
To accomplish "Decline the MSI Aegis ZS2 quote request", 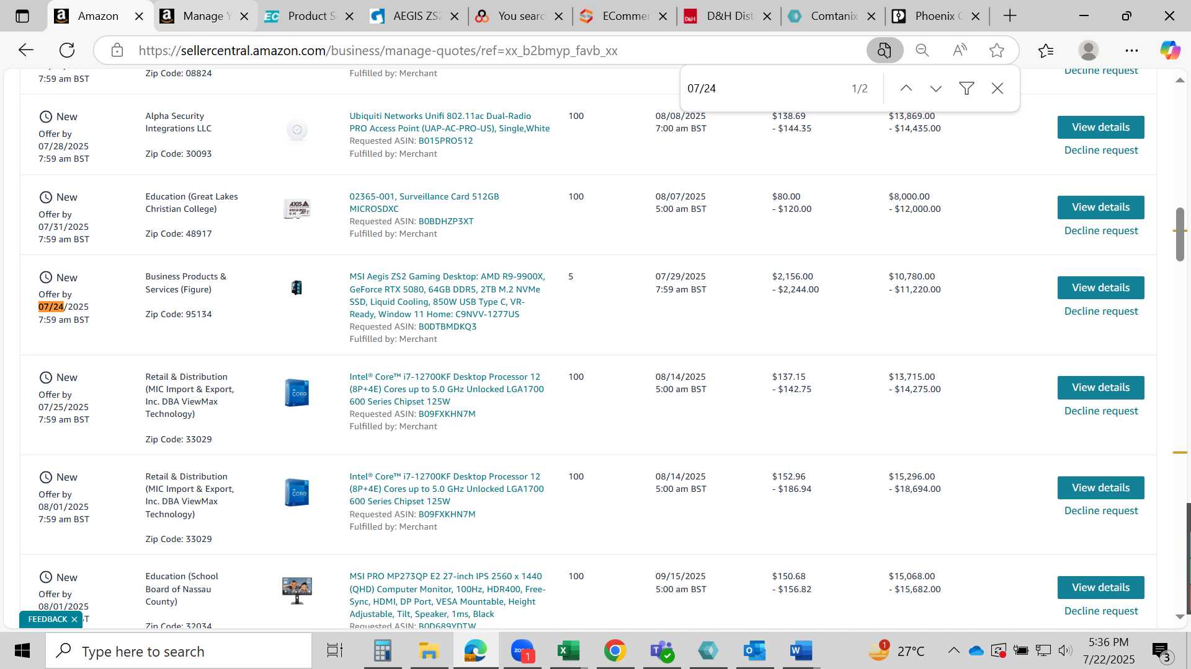I will point(1101,312).
